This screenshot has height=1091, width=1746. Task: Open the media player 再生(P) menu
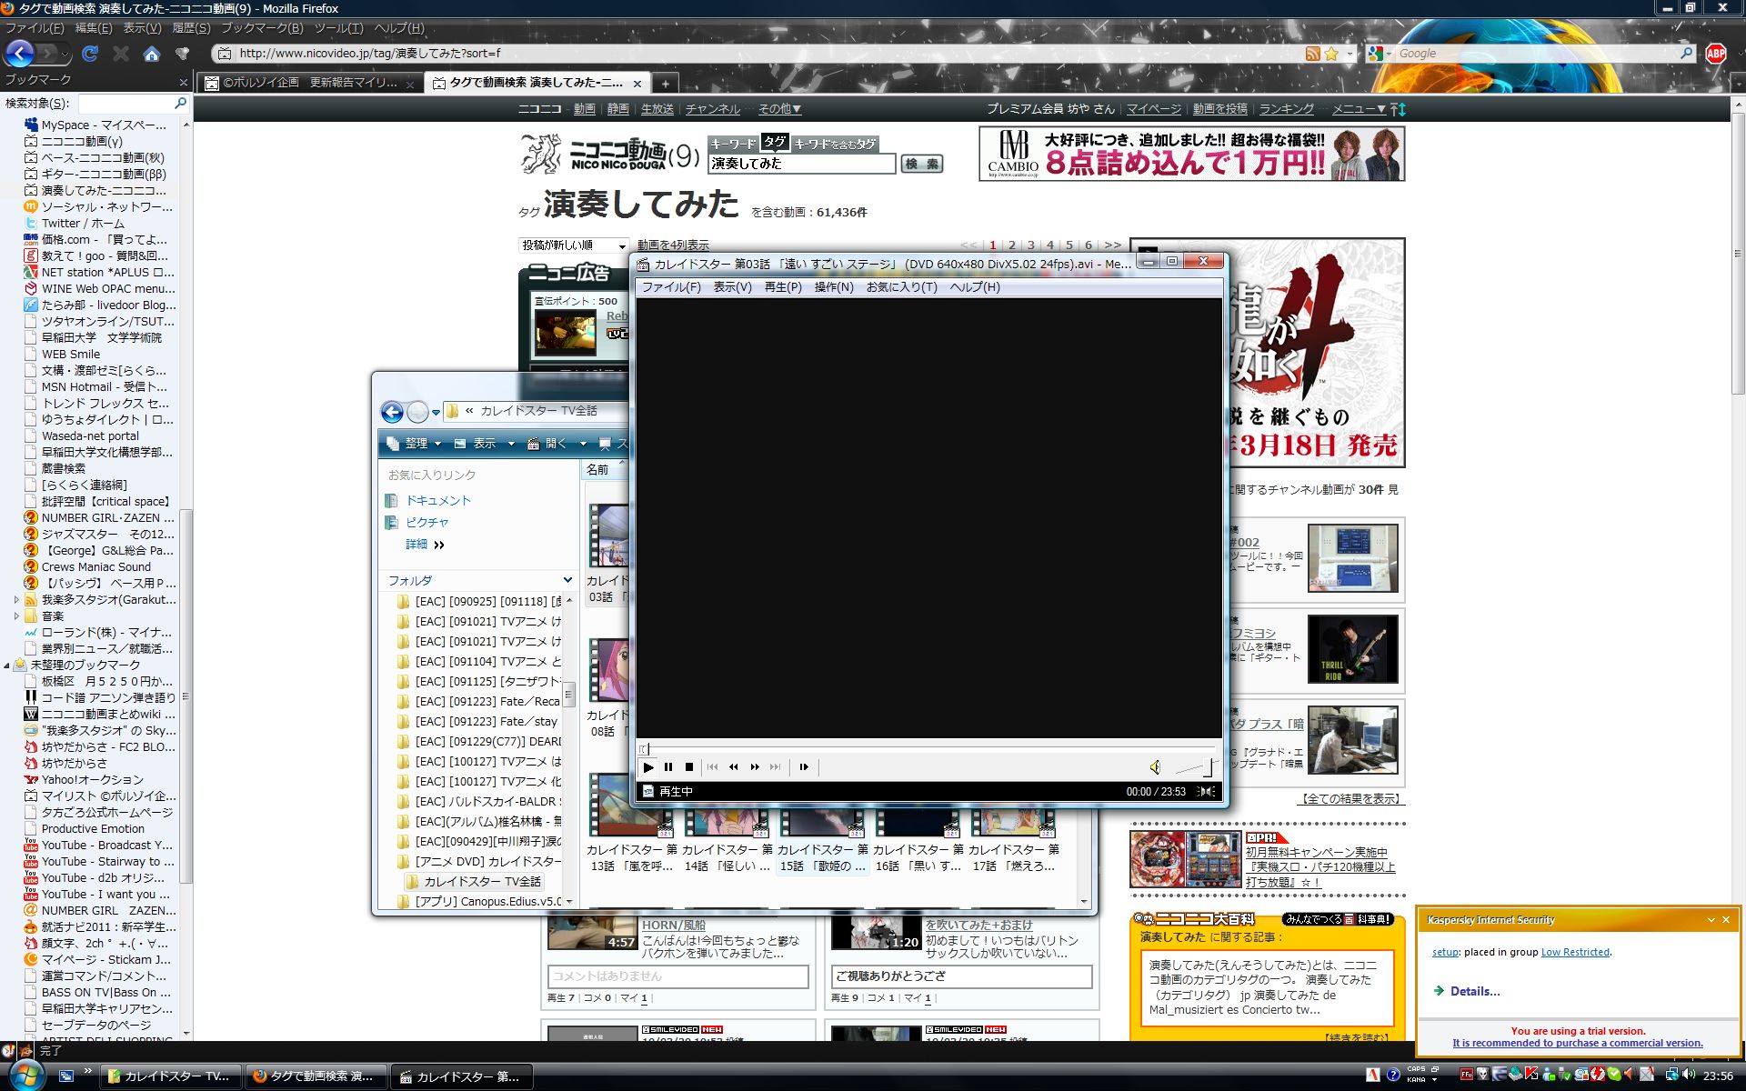coord(783,287)
